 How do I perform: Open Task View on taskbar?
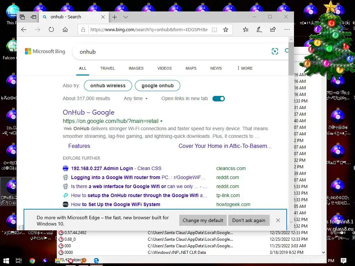coord(19,261)
